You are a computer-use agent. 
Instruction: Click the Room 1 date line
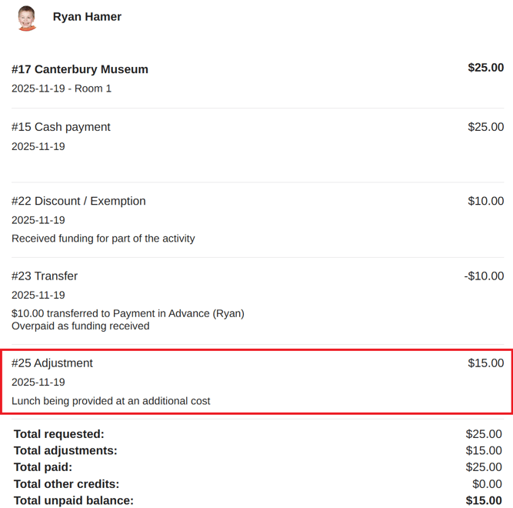click(62, 89)
